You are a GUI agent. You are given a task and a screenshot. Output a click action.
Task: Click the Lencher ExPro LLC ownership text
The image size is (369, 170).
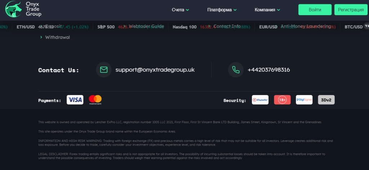(x=180, y=122)
